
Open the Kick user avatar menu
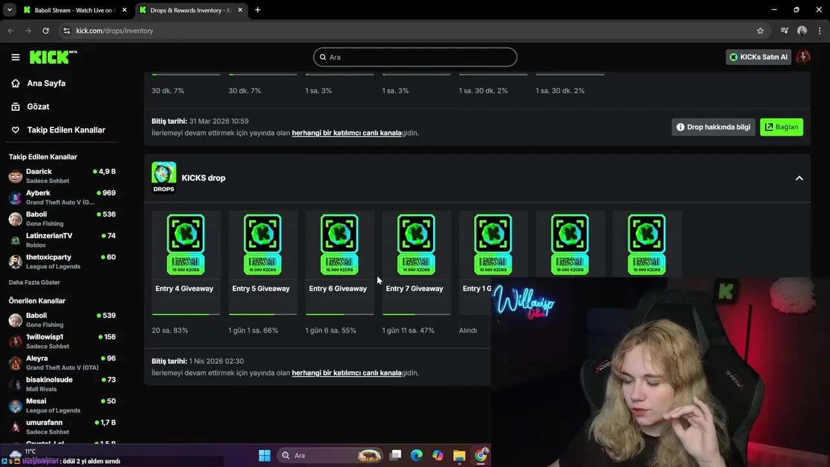click(x=803, y=57)
